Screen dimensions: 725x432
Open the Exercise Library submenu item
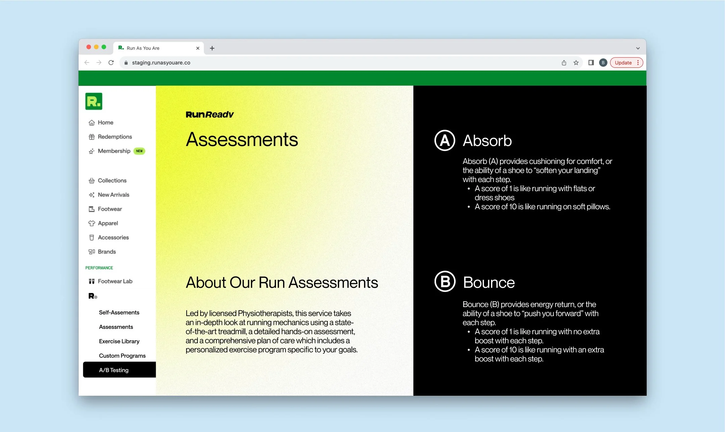119,341
